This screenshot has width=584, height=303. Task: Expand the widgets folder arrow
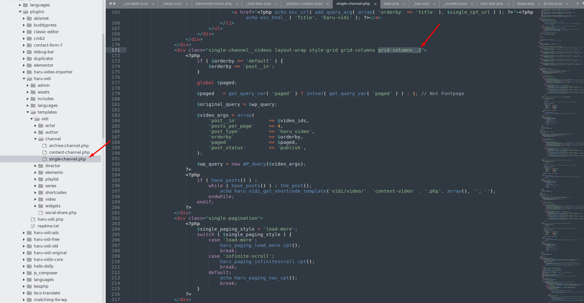coord(35,206)
